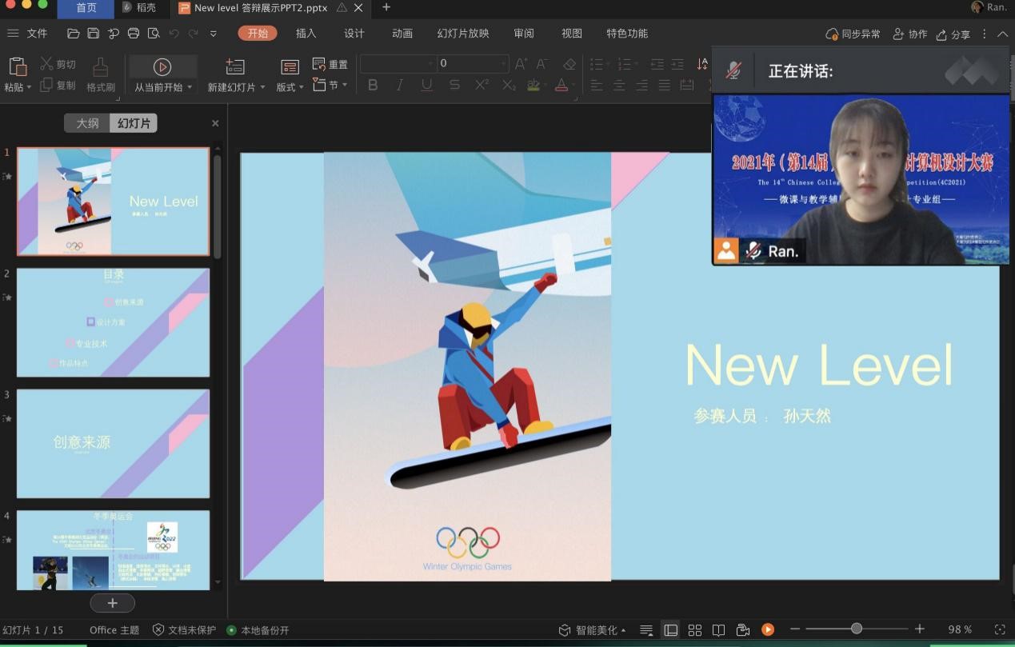The image size is (1015, 647).
Task: Click the center align icon
Action: (619, 85)
